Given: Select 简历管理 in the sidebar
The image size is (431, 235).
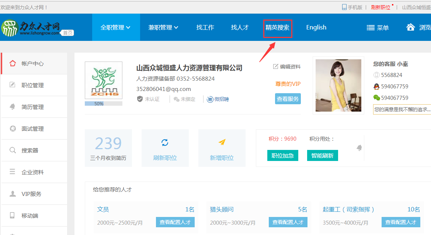Looking at the screenshot, I should [34, 107].
